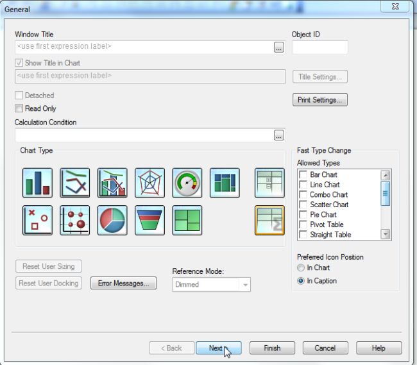417x365 pixels.
Task: Proceed with the Next button
Action: pyautogui.click(x=219, y=348)
